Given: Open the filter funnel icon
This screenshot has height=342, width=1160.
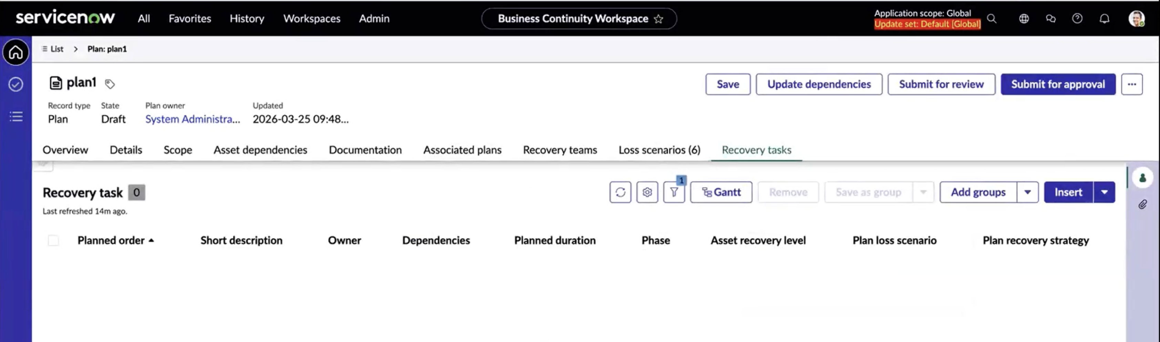Looking at the screenshot, I should (x=674, y=192).
